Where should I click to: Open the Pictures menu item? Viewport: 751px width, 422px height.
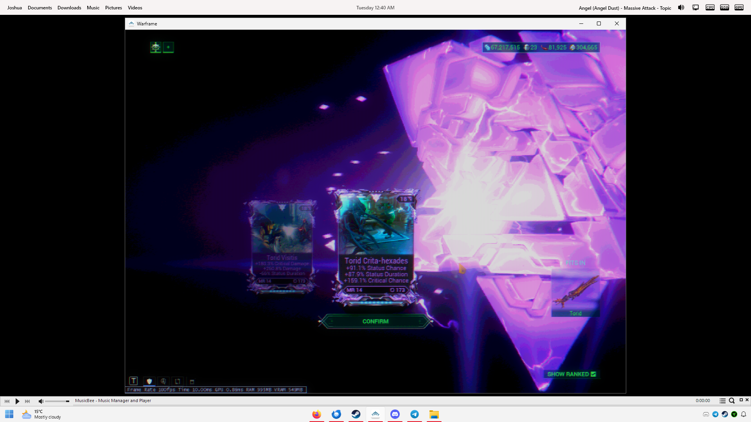point(113,7)
